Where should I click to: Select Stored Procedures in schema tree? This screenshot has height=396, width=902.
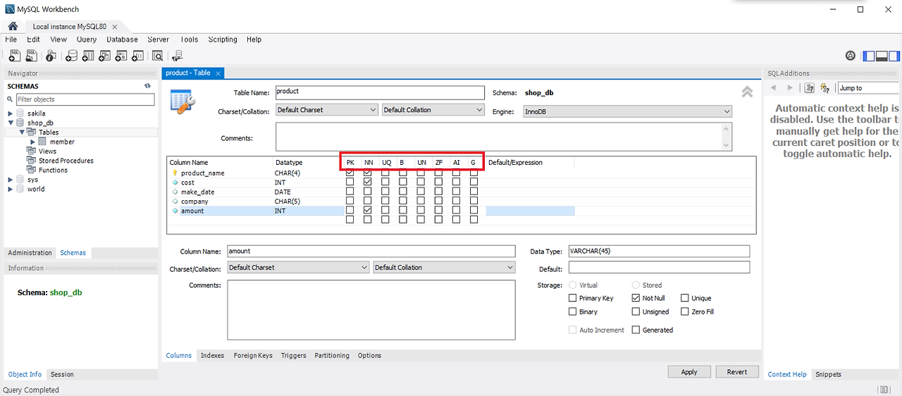coord(66,161)
